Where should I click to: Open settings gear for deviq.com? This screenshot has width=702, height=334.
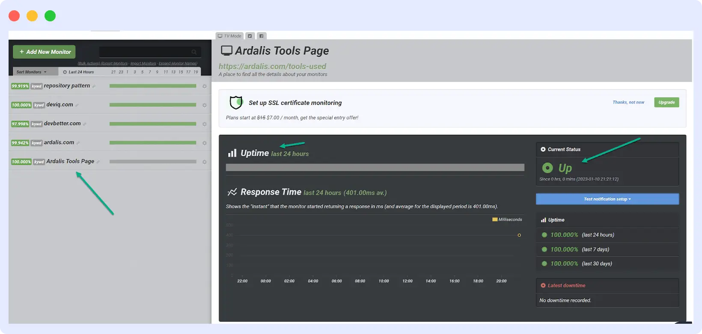tap(205, 105)
